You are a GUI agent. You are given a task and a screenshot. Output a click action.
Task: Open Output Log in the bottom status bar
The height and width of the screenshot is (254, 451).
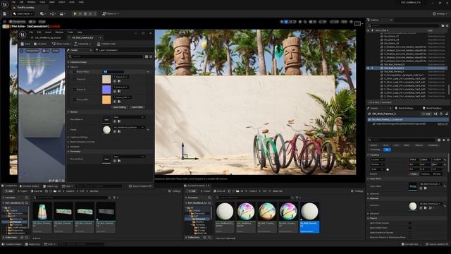point(32,244)
